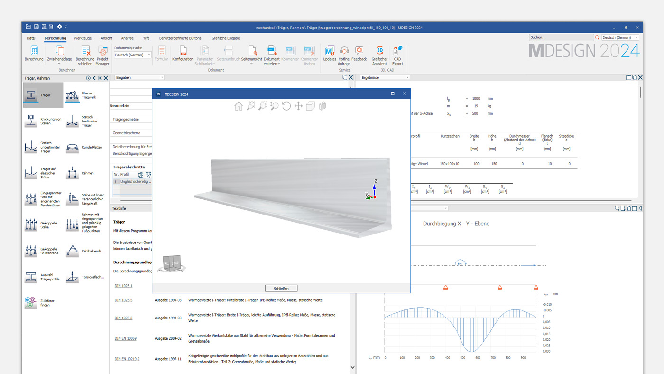664x374 pixels.
Task: Click the orientation cube thumbnail in 3D viewer
Action: coord(172,263)
